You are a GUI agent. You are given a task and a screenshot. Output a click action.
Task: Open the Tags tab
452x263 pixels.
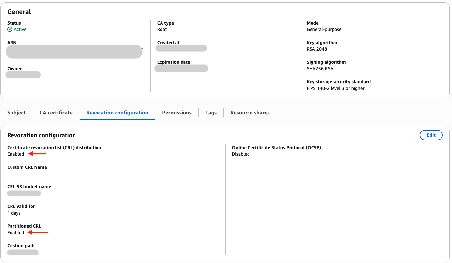tap(211, 113)
